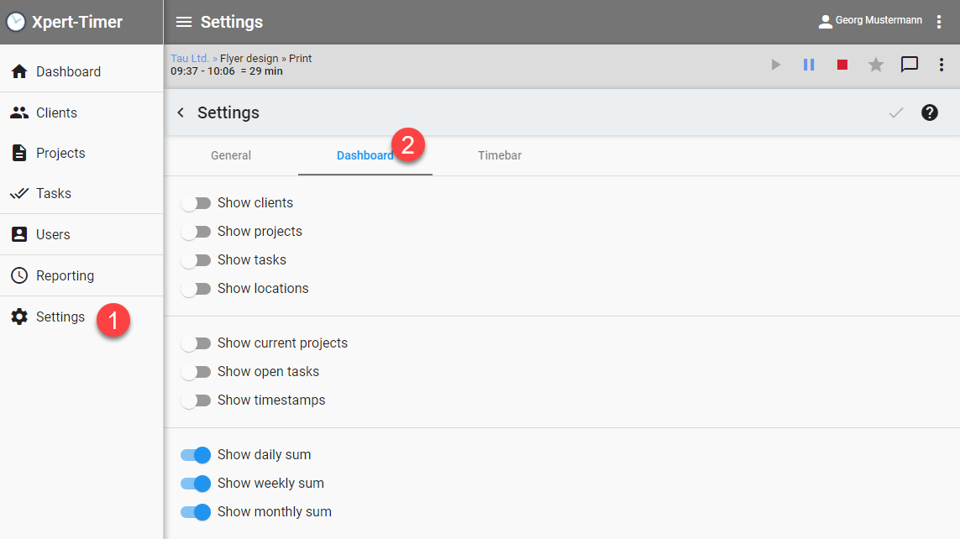
Task: Click the hamburger menu icon
Action: coord(184,22)
